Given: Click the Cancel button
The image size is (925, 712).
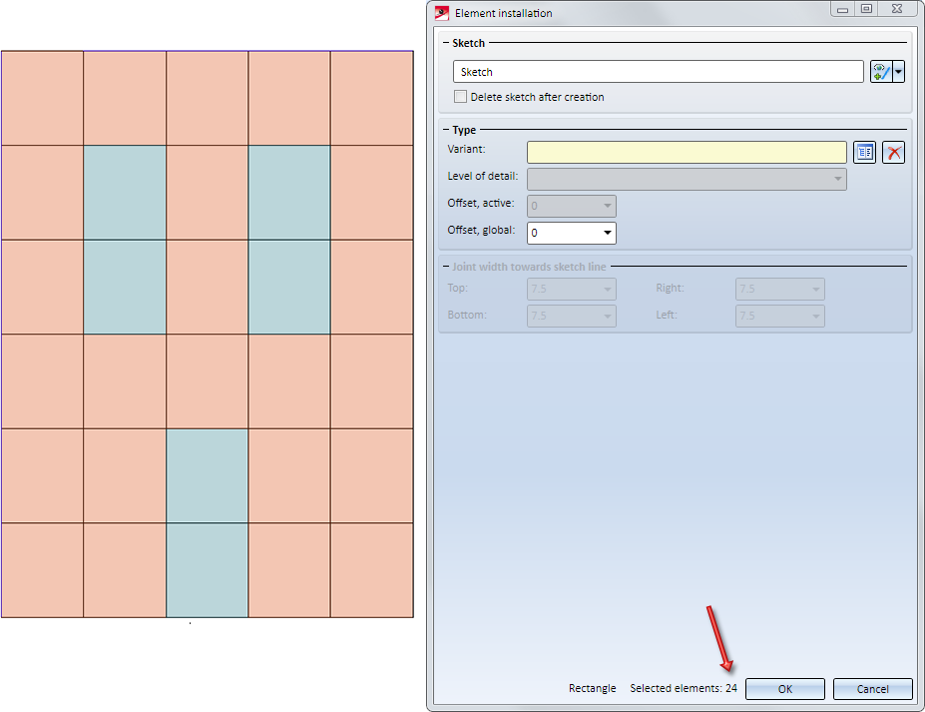Looking at the screenshot, I should (x=872, y=689).
